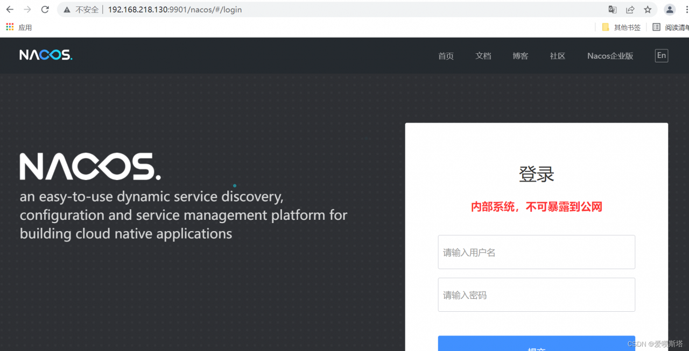Image resolution: width=689 pixels, height=351 pixels.
Task: Open the user profile avatar icon
Action: pos(669,9)
